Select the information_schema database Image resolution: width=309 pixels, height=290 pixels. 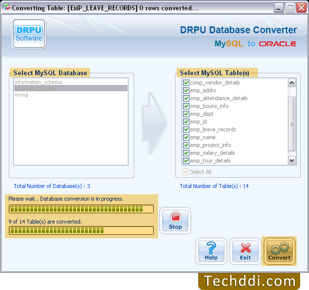tap(38, 82)
